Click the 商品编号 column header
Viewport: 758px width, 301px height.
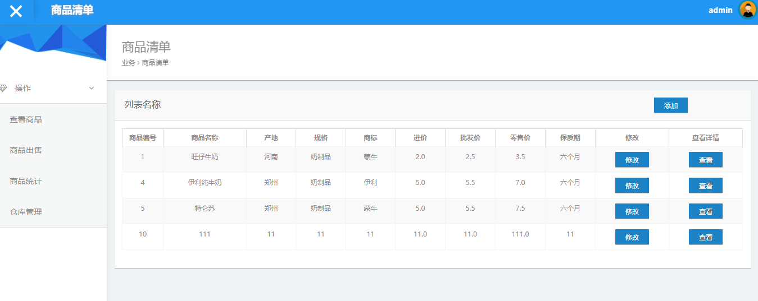[x=143, y=138]
